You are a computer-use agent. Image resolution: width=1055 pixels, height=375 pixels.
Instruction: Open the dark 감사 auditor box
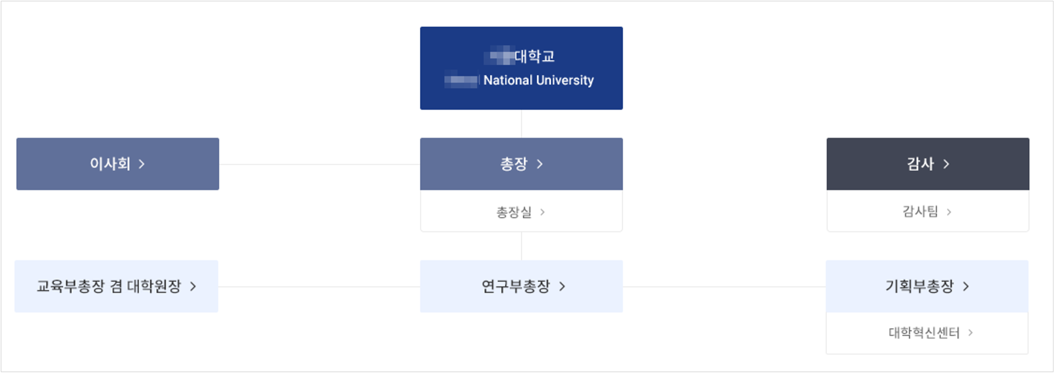tap(928, 164)
